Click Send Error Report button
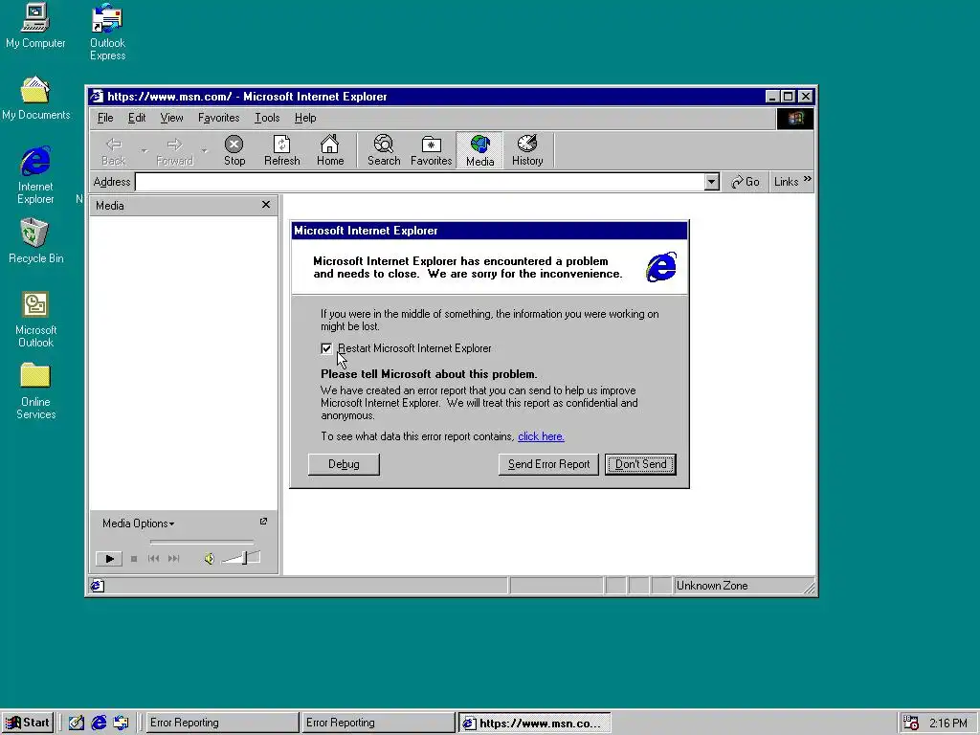980x735 pixels. point(548,464)
